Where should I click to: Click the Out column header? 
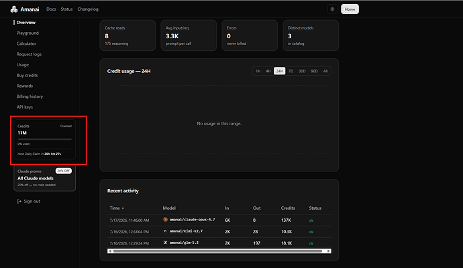256,208
